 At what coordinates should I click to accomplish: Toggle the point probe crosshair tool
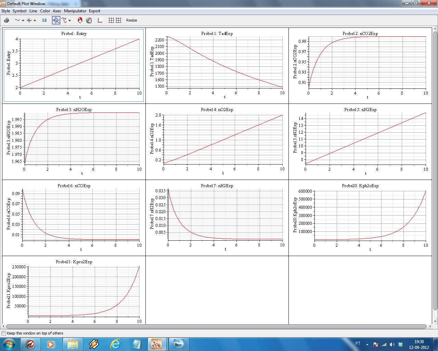[56, 20]
